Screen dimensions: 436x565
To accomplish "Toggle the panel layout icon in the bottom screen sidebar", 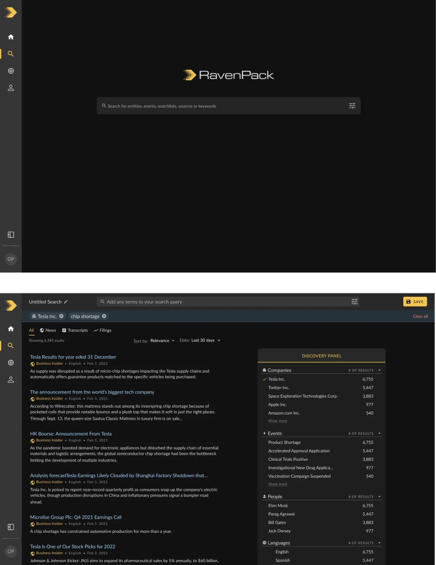I will 11,527.
